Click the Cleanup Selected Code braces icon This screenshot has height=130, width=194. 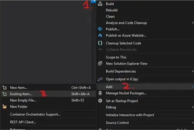pyautogui.click(x=100, y=43)
